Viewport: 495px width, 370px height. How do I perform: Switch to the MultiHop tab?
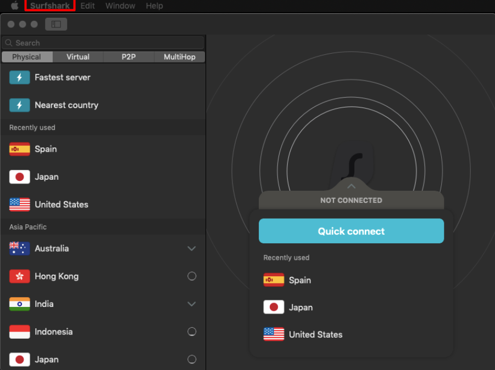tap(179, 57)
